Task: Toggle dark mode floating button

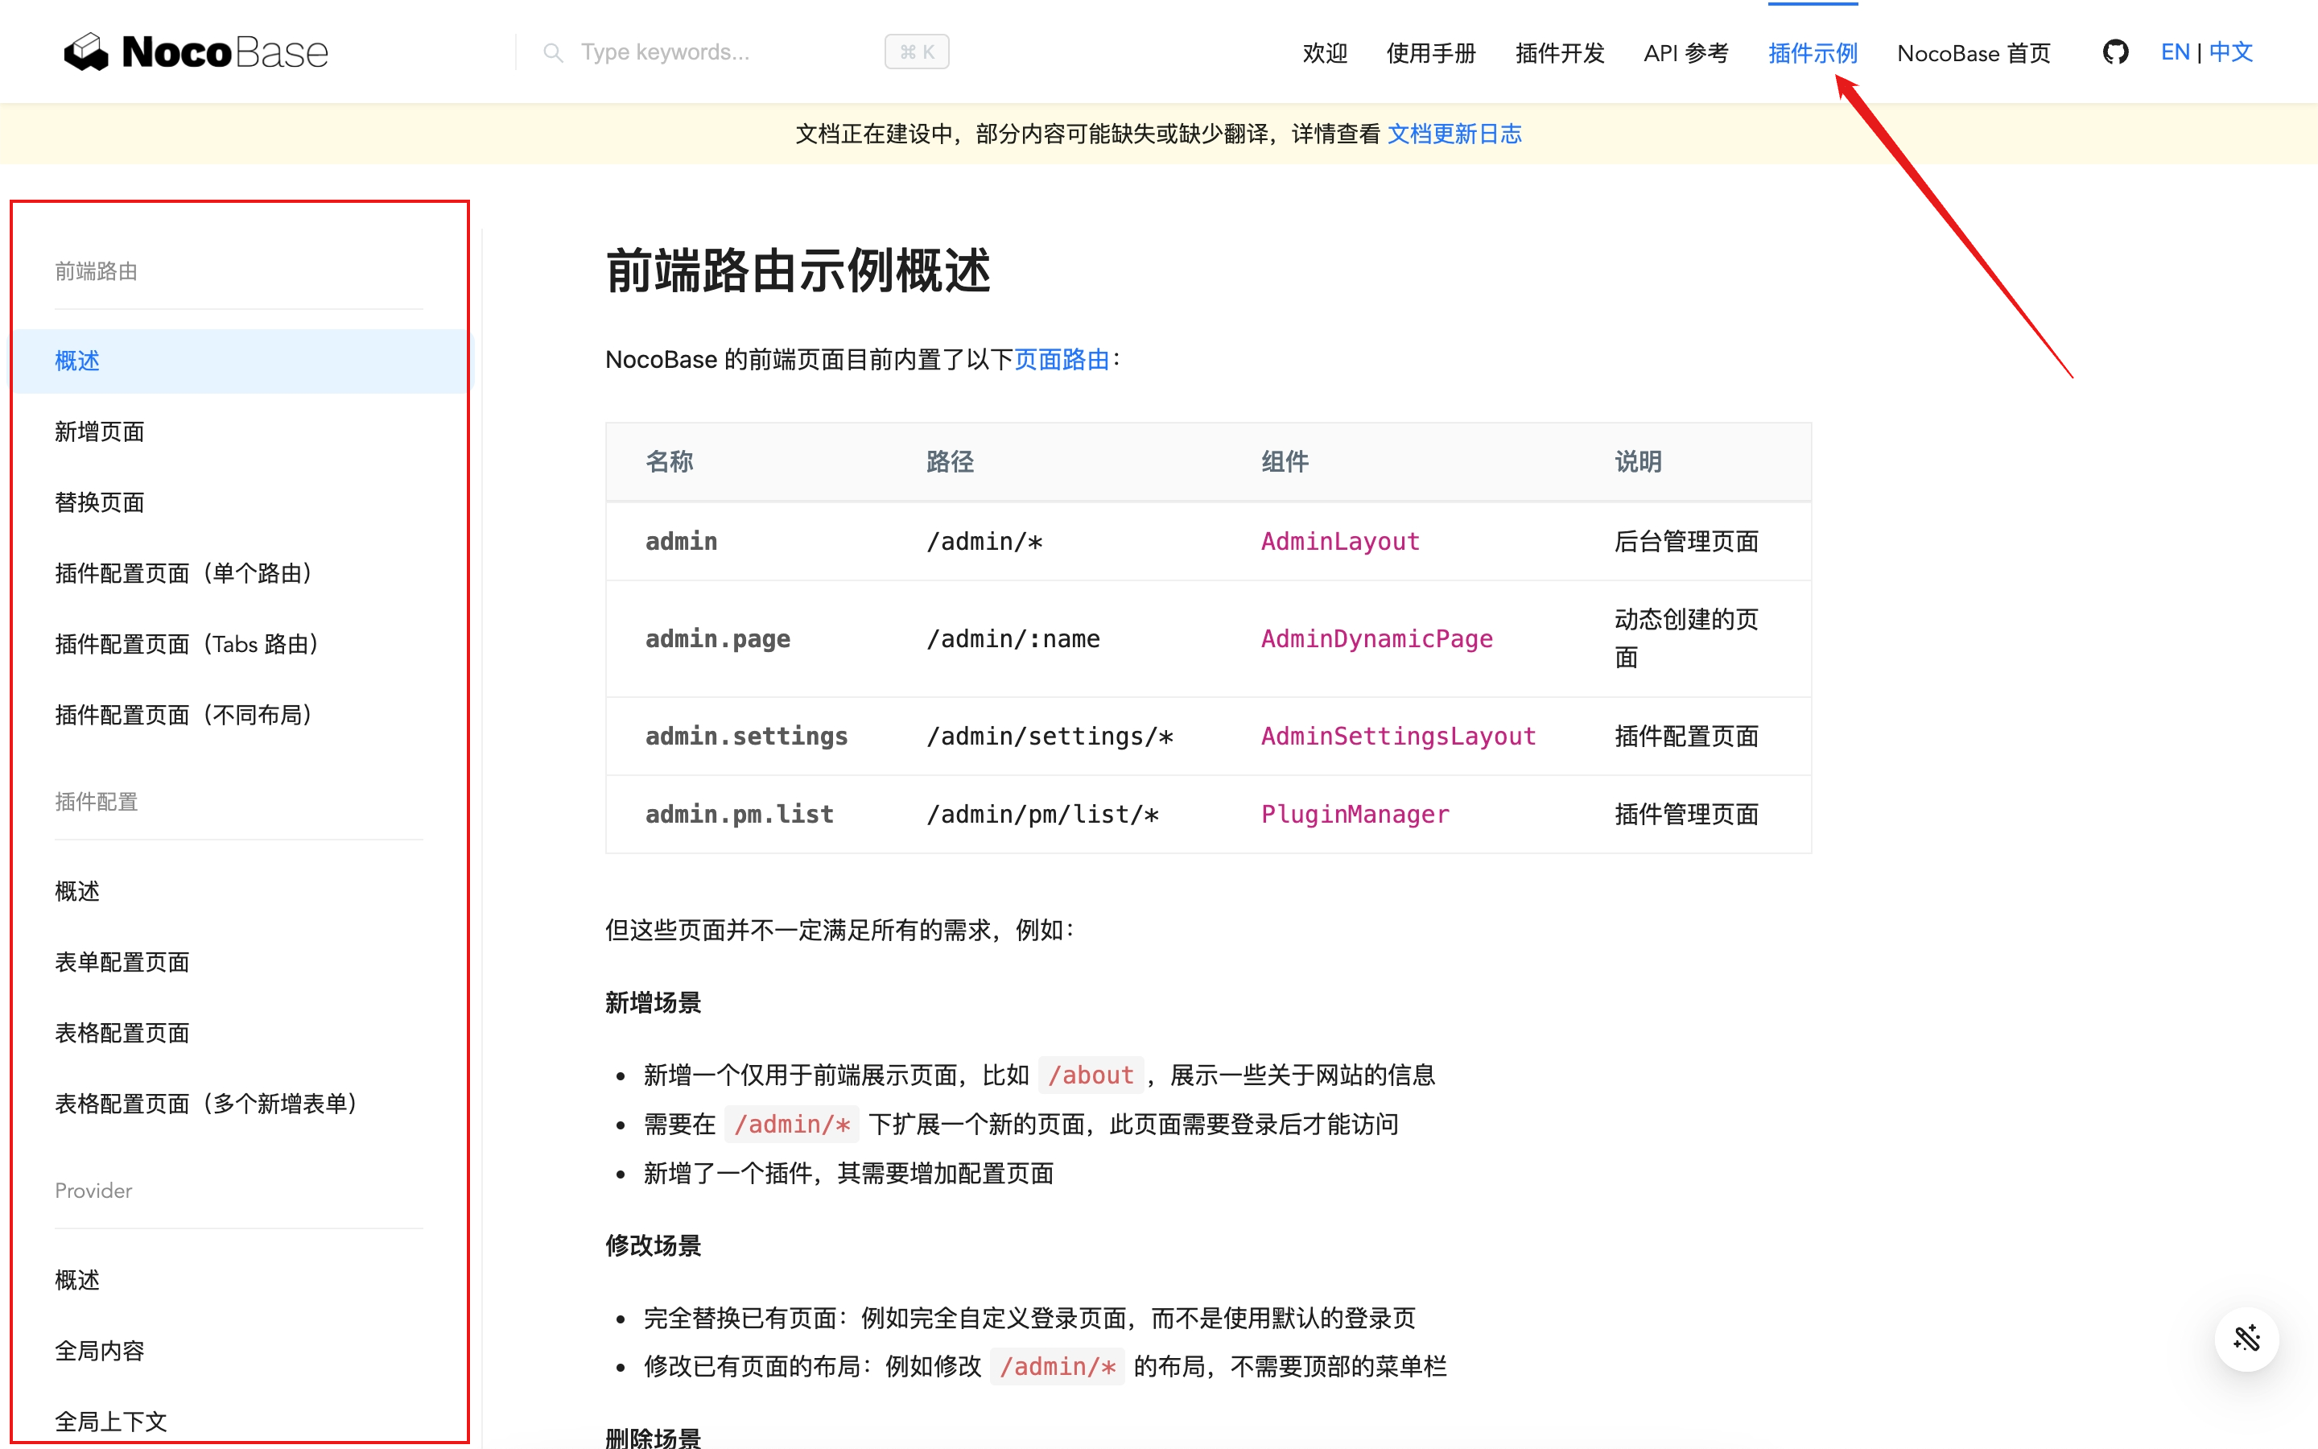Action: point(2246,1338)
